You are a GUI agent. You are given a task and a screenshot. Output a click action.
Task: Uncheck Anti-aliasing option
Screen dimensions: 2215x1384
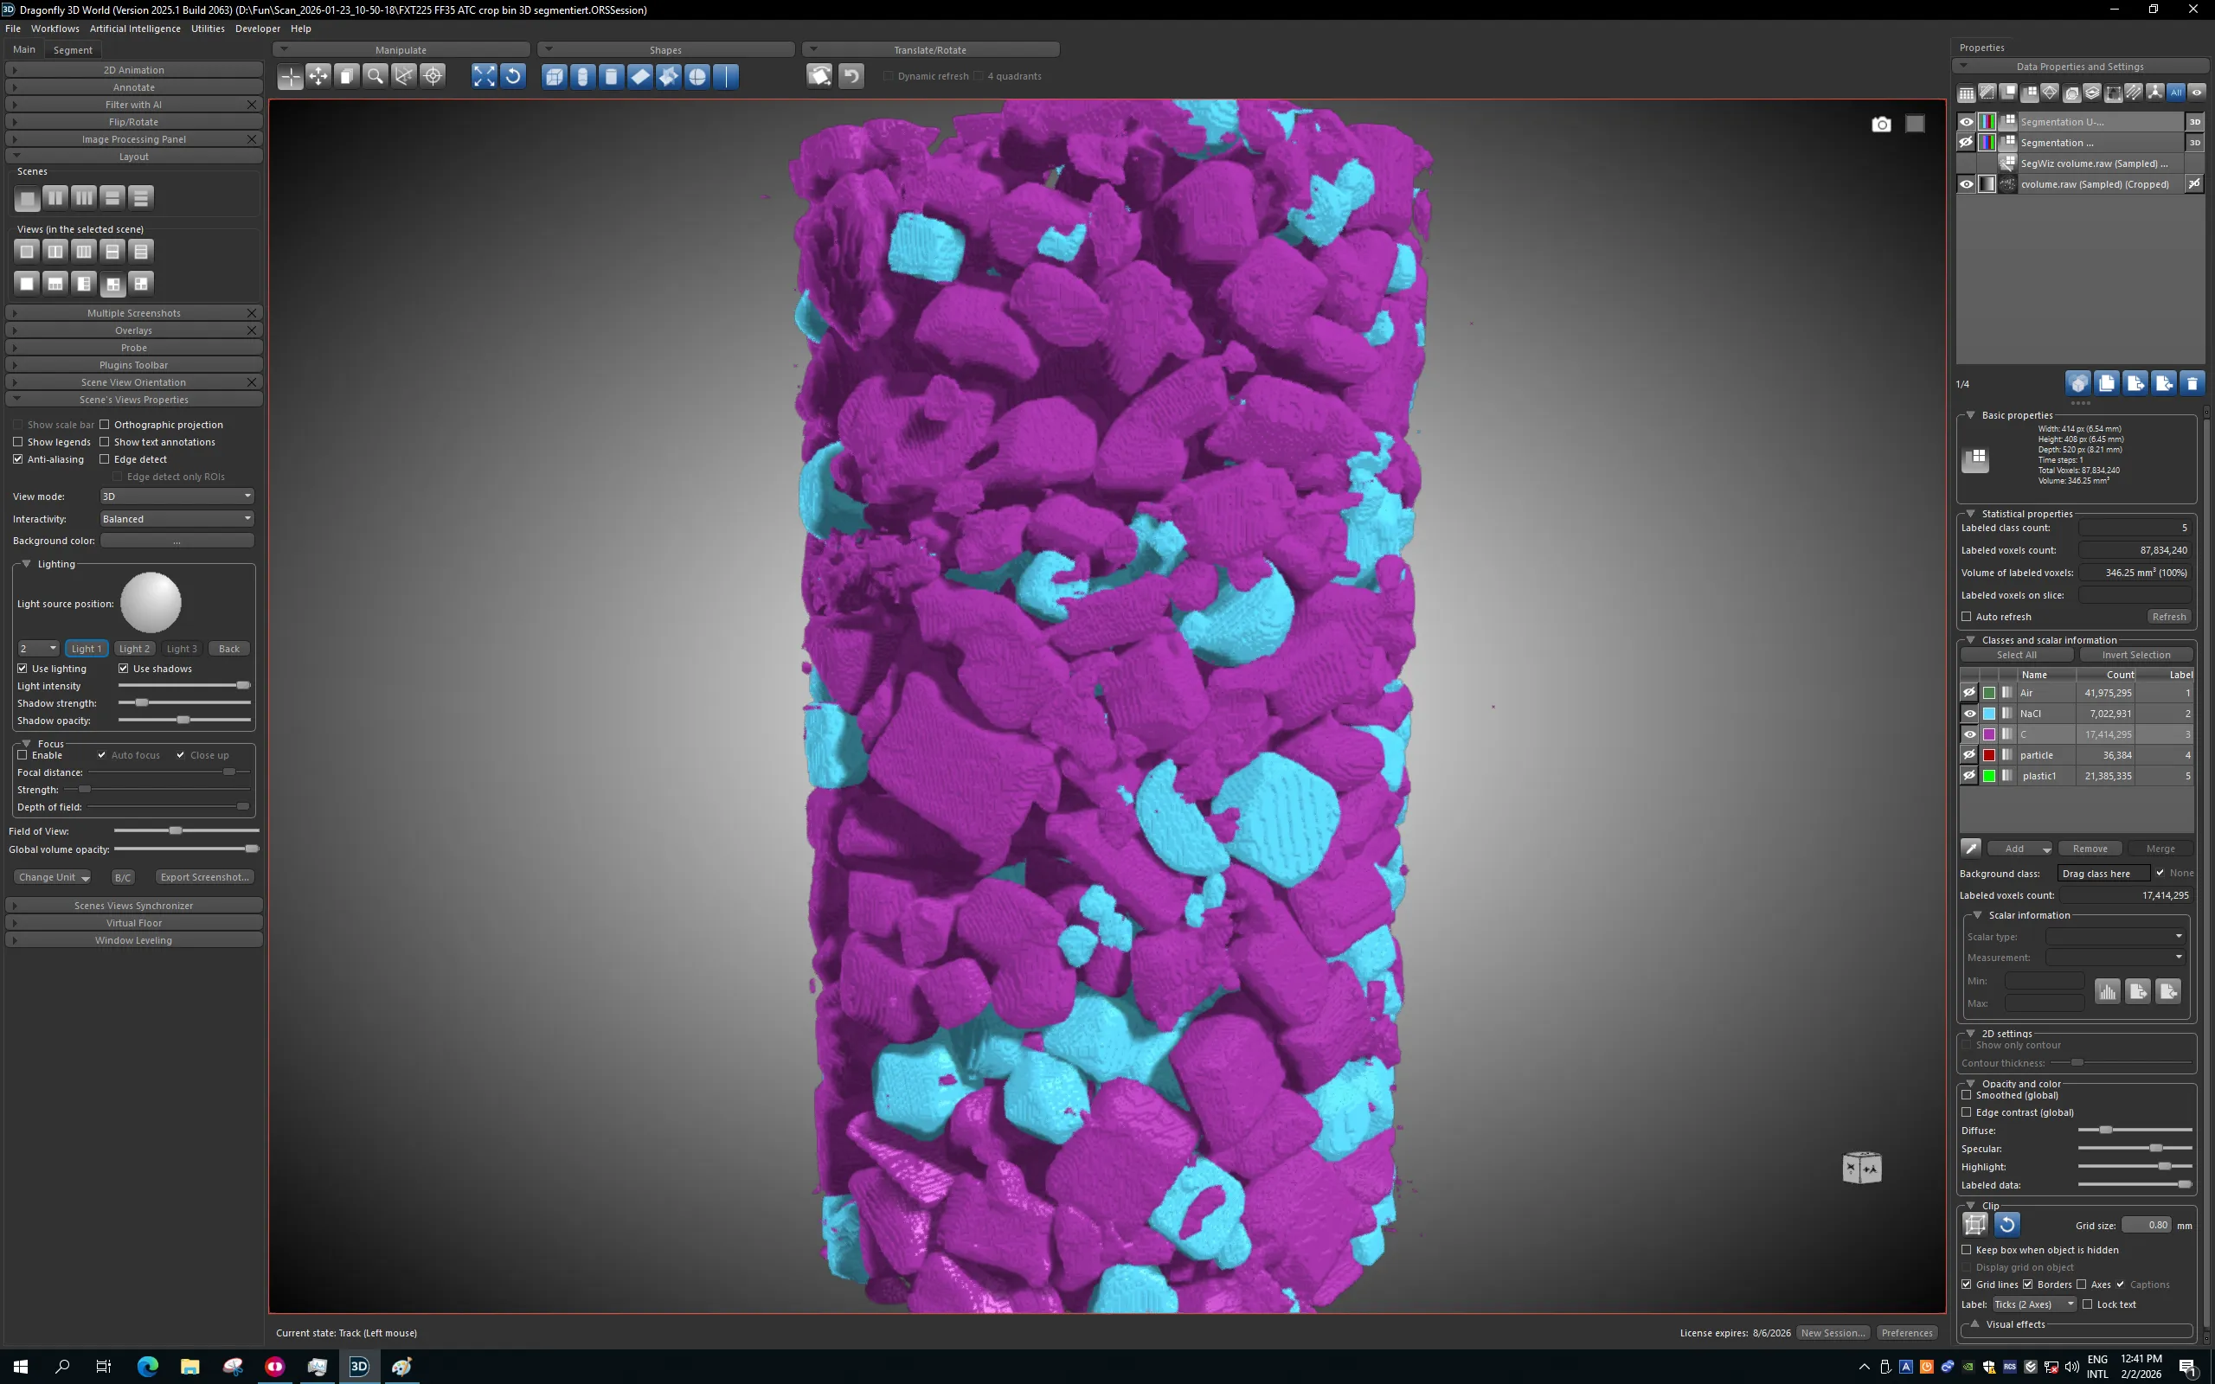click(x=18, y=459)
